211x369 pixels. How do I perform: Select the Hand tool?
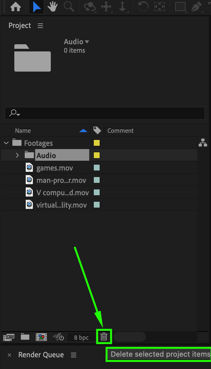pyautogui.click(x=52, y=7)
